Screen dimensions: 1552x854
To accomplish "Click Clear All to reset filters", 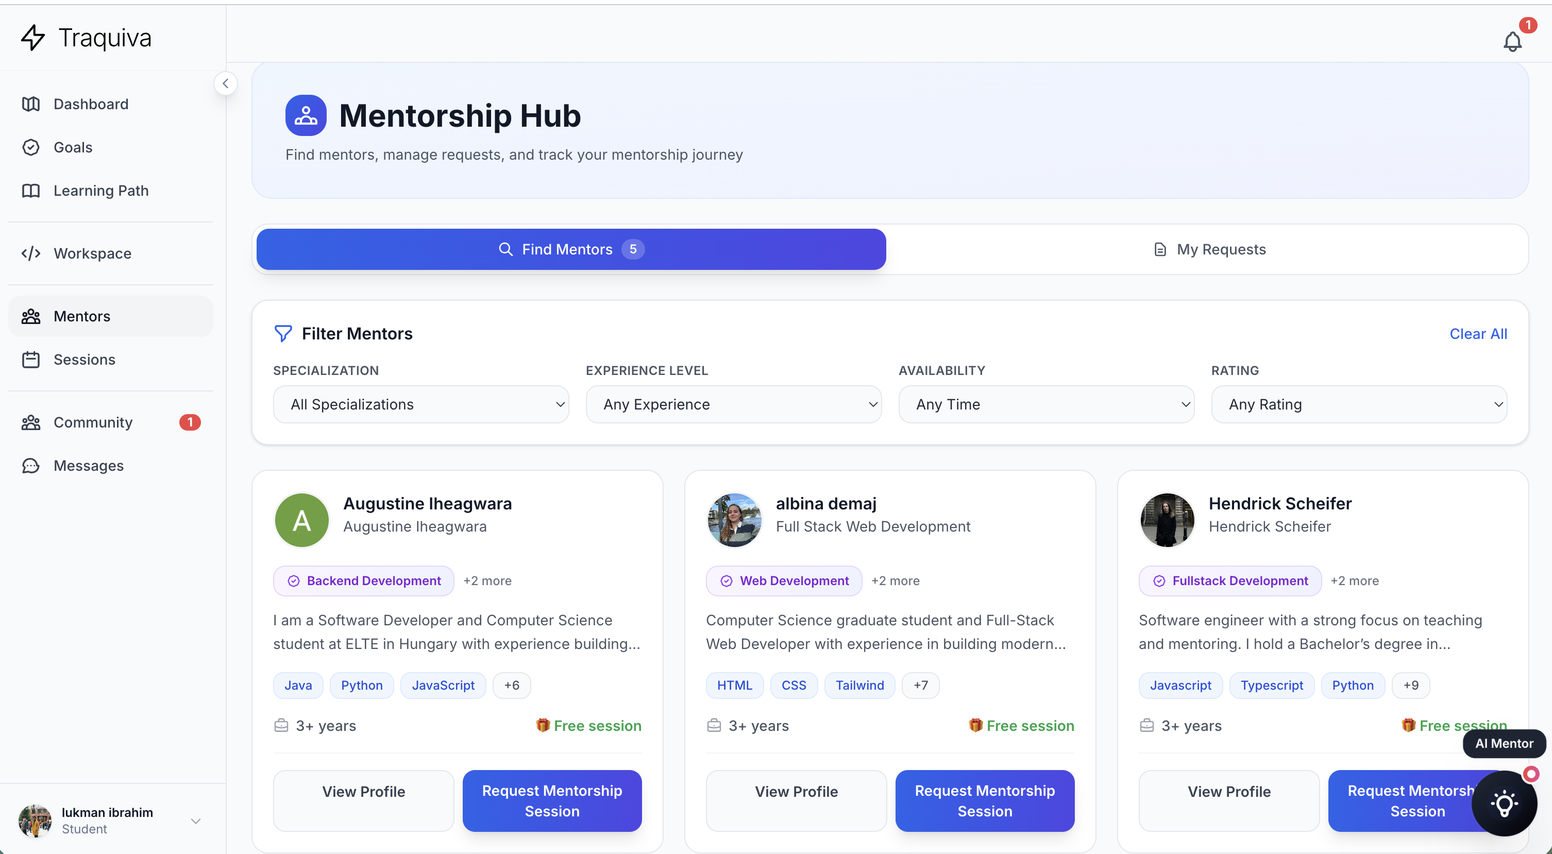I will pos(1478,333).
